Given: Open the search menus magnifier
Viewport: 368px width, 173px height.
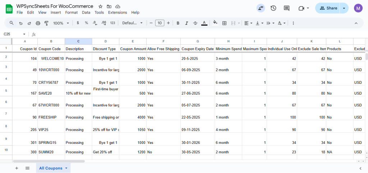Looking at the screenshot, I should pyautogui.click(x=11, y=23).
